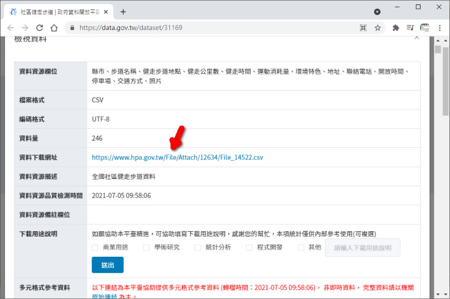Screen dimensions: 450x299
Task: Click the UTF-8 encoding value
Action: point(101,119)
